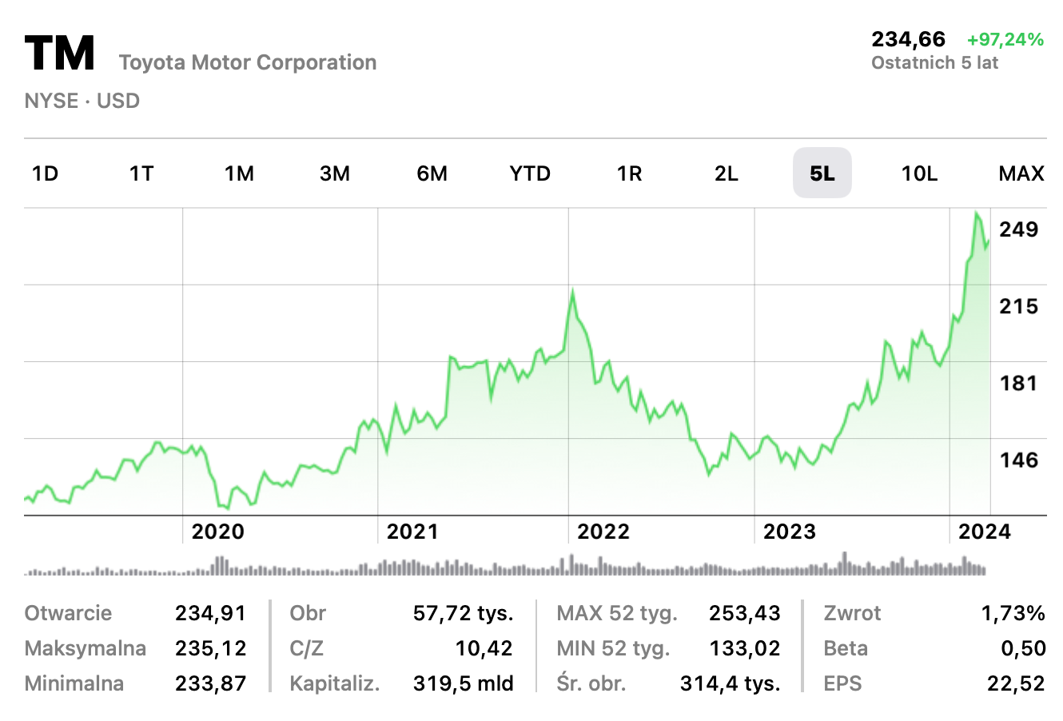
Task: Click the 2023 year axis label
Action: pos(790,532)
